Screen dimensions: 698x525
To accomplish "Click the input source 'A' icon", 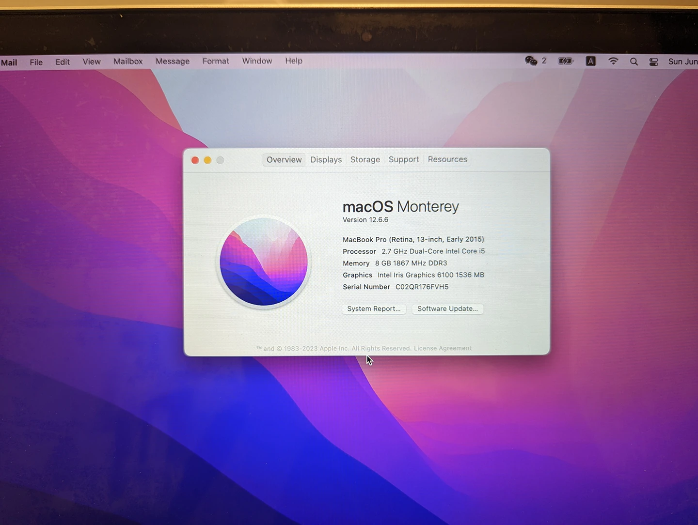I will coord(590,61).
